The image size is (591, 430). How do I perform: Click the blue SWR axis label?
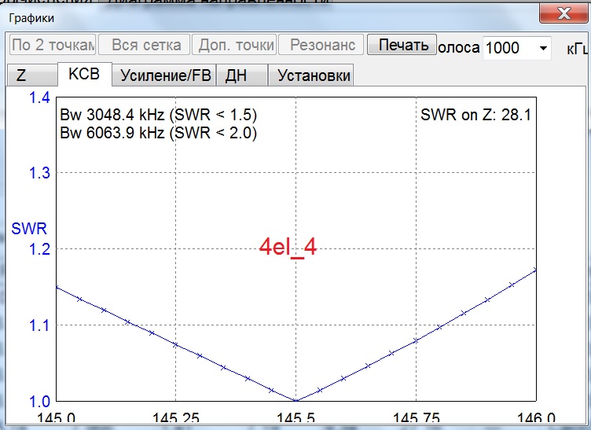[28, 230]
